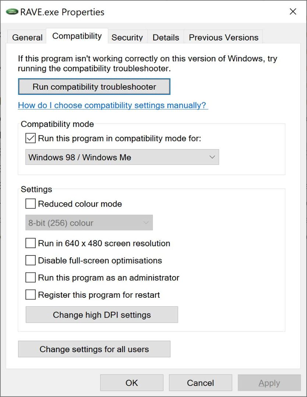Viewport: 307px width, 397px height.
Task: Tick Run in 640 x 480 screen resolution
Action: click(31, 243)
